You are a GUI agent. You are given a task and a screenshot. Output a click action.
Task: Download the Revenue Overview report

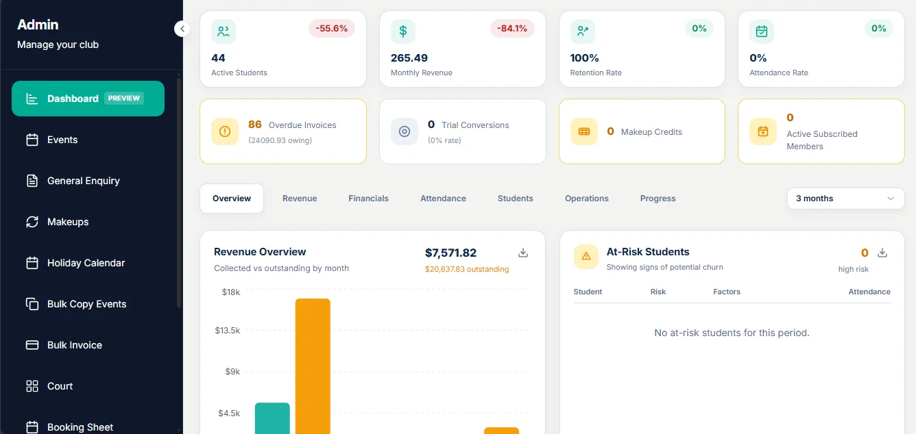coord(523,253)
